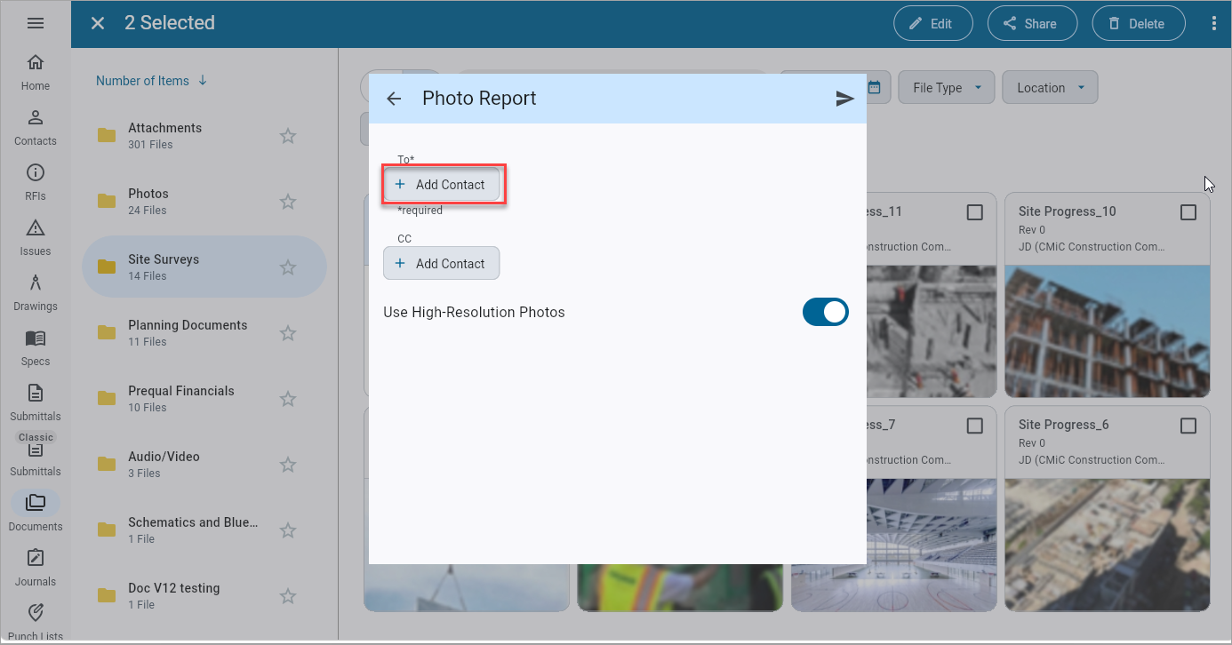Viewport: 1232px width, 645px height.
Task: Check the Site Progress_7 checkbox
Action: (x=975, y=426)
